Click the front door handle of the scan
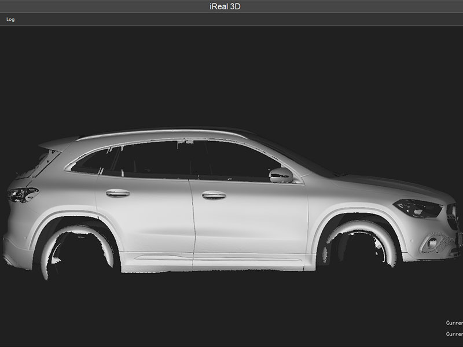 click(213, 194)
